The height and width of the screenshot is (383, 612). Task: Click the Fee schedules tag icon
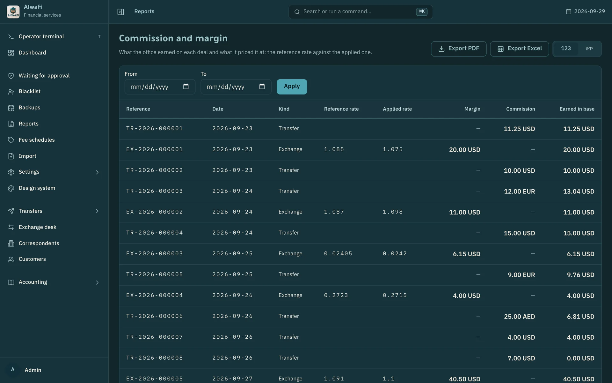point(11,140)
